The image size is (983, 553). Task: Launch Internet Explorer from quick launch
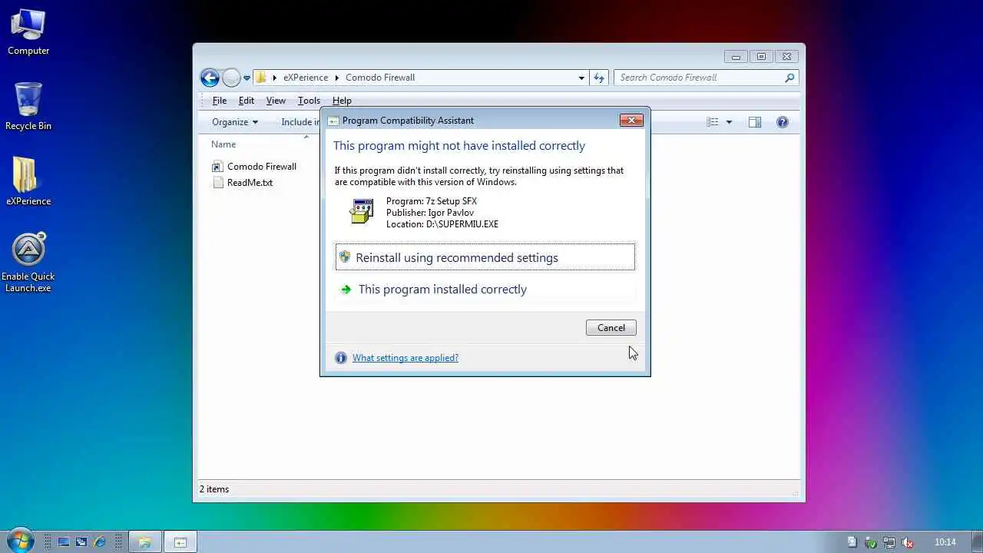(x=99, y=542)
